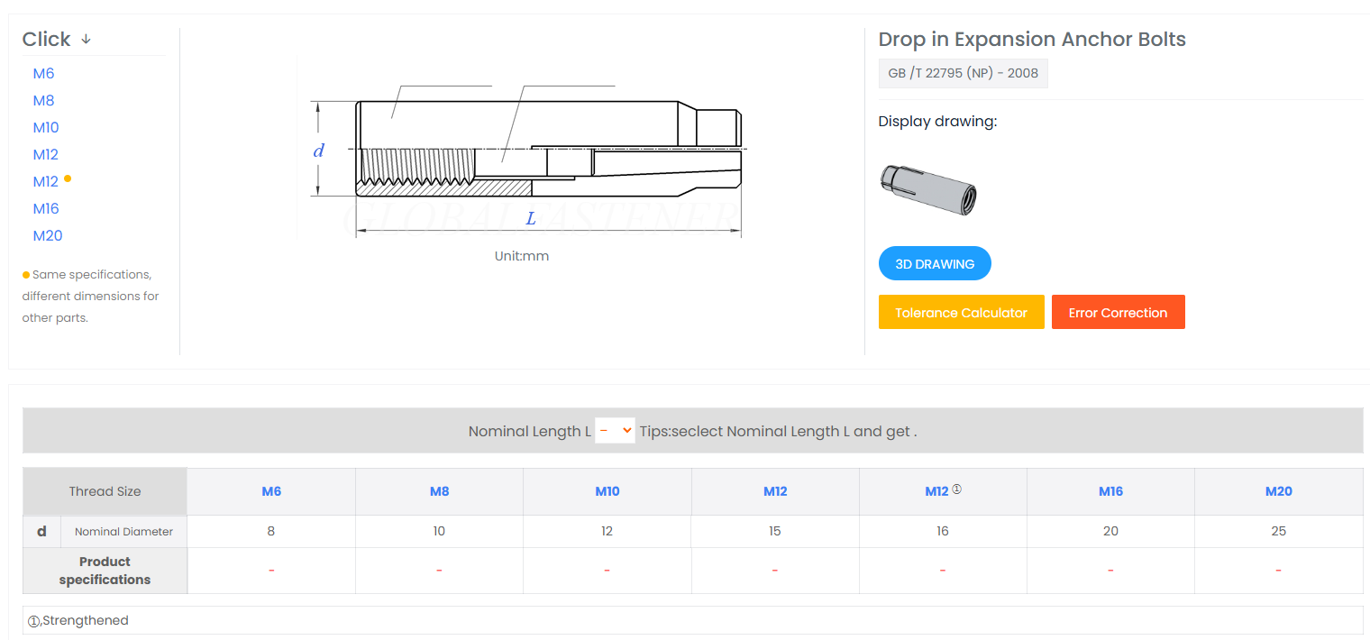The height and width of the screenshot is (640, 1370).
Task: Click M8 column header in table
Action: point(439,491)
